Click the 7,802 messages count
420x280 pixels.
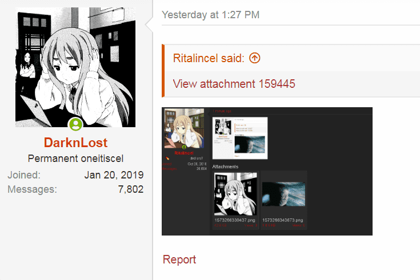pyautogui.click(x=131, y=189)
